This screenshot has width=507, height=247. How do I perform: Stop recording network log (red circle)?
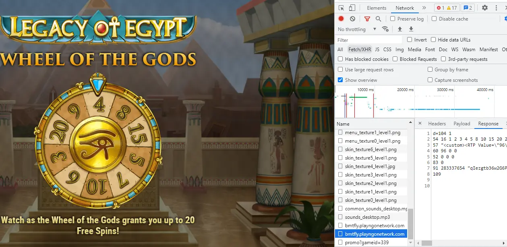coord(341,19)
